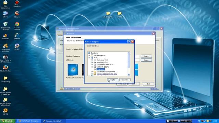Open the Audacity desktop shortcut

click(5, 36)
